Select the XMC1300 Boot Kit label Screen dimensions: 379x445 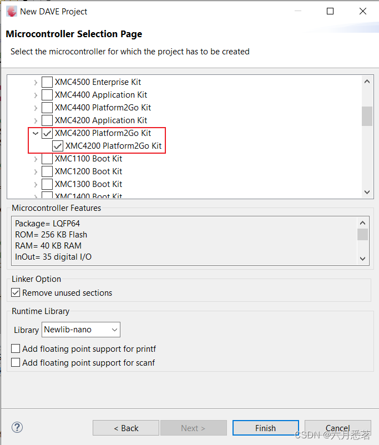coord(89,184)
